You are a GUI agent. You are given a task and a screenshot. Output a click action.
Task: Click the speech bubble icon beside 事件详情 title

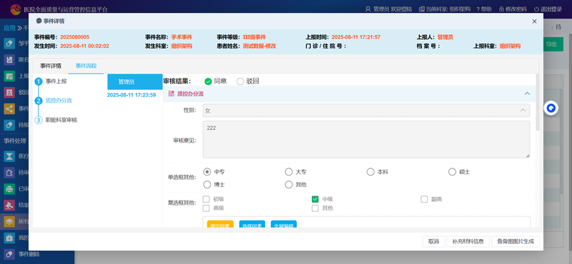39,21
